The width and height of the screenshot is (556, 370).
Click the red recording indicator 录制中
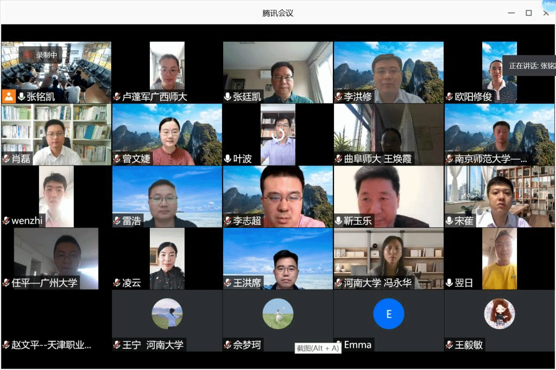(40, 55)
